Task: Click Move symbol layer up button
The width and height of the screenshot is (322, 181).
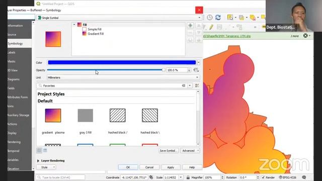Action: tap(199, 26)
